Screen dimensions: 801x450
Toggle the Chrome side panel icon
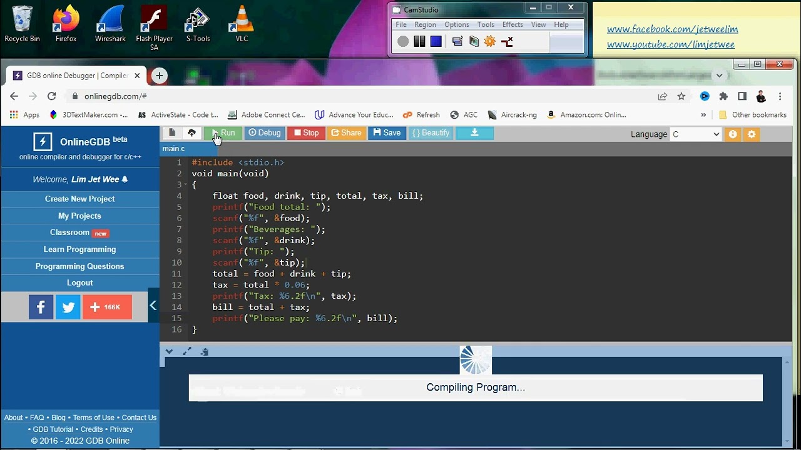point(742,96)
